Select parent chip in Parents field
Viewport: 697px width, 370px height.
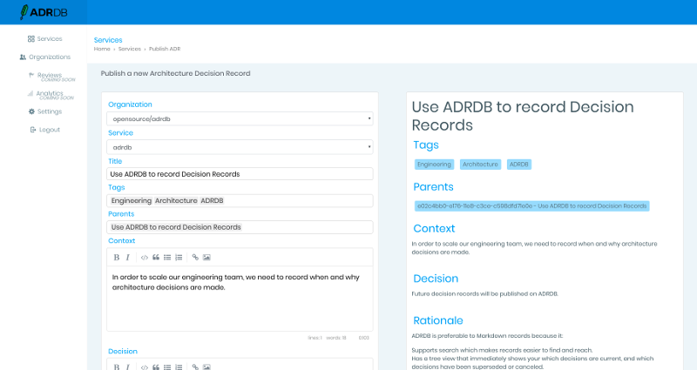[176, 227]
